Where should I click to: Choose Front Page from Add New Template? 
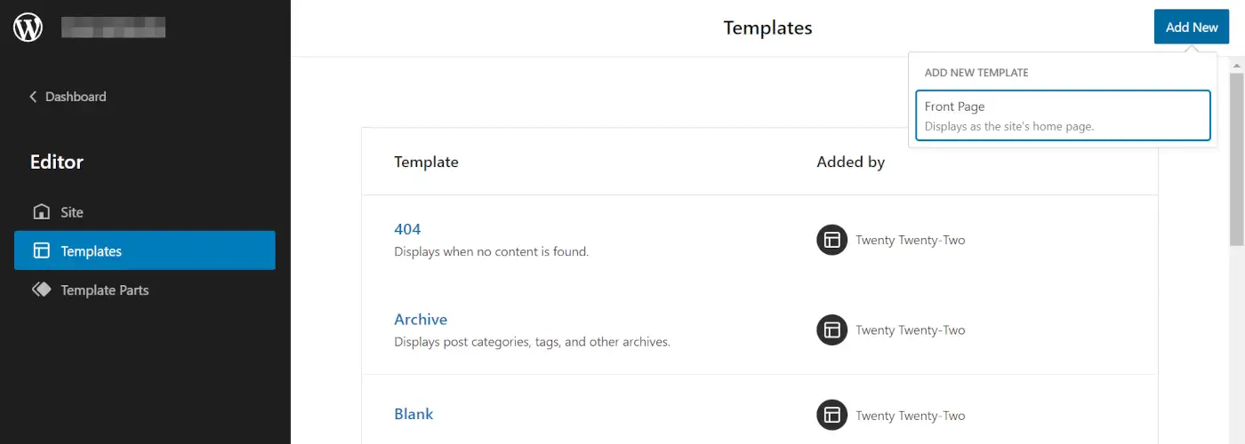pyautogui.click(x=1064, y=115)
